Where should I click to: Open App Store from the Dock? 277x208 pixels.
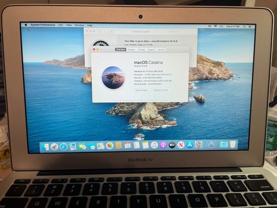[x=189, y=145]
